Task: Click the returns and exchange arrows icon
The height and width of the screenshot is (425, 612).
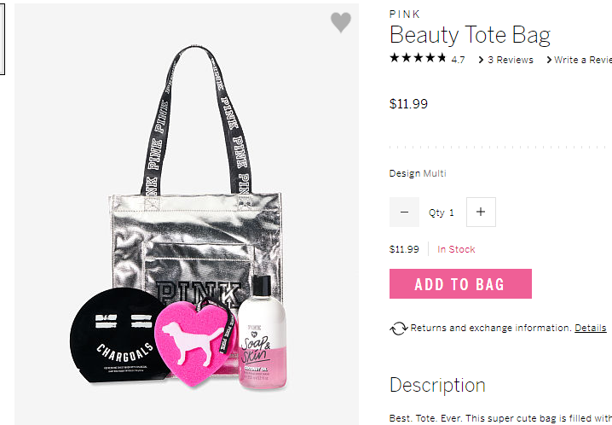Action: (399, 329)
